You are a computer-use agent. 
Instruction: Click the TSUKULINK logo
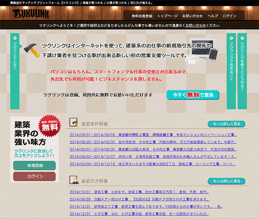31,14
